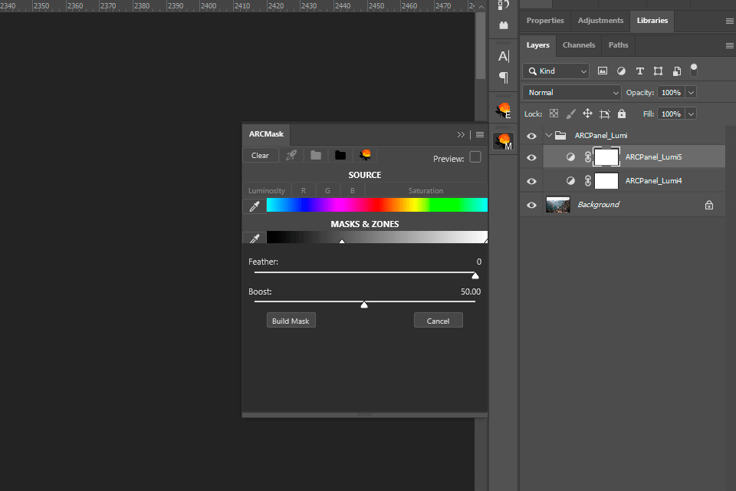Open the Opacity dropdown arrow
Viewport: 736px width, 491px height.
click(691, 92)
